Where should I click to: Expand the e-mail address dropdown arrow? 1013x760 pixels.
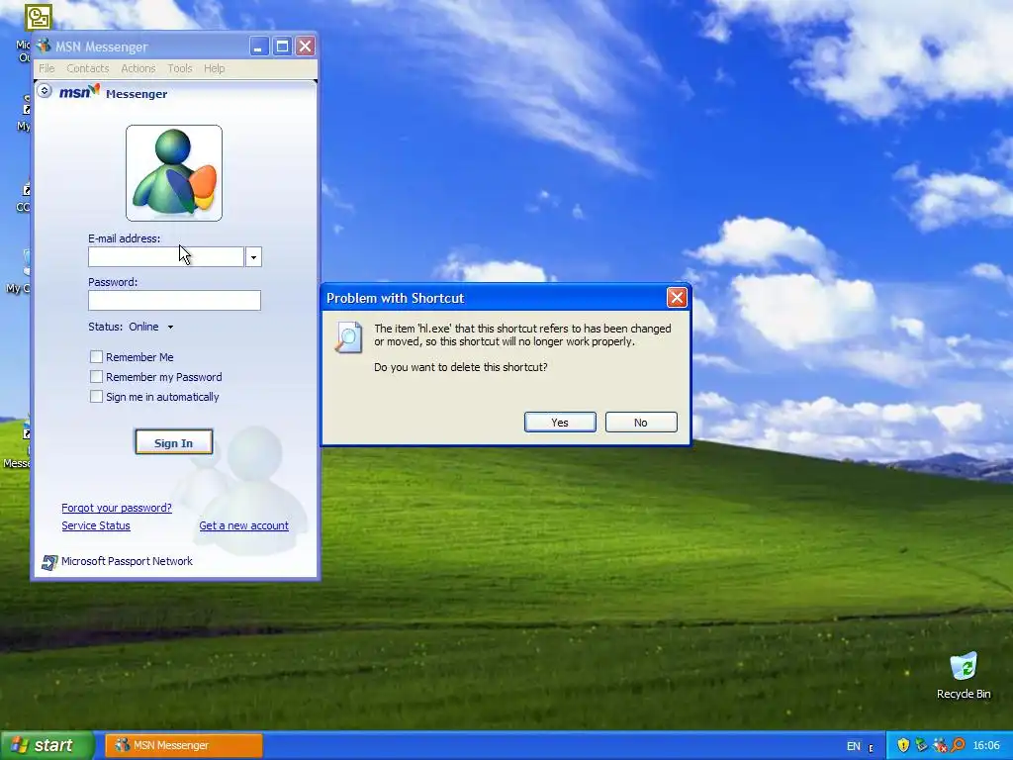253,257
